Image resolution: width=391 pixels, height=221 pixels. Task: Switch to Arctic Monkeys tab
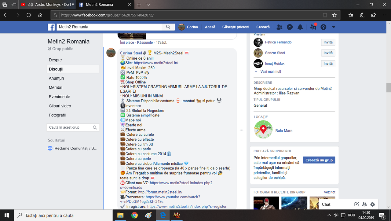pyautogui.click(x=47, y=5)
